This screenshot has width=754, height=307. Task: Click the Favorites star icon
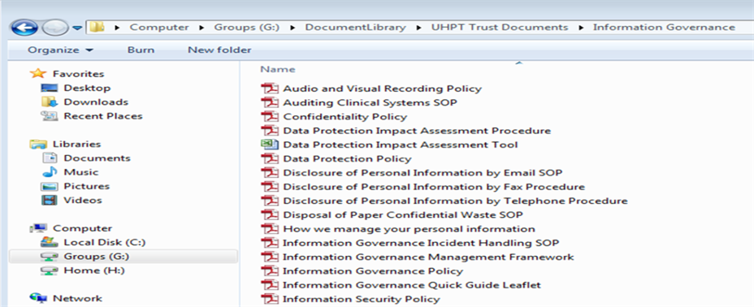(37, 74)
